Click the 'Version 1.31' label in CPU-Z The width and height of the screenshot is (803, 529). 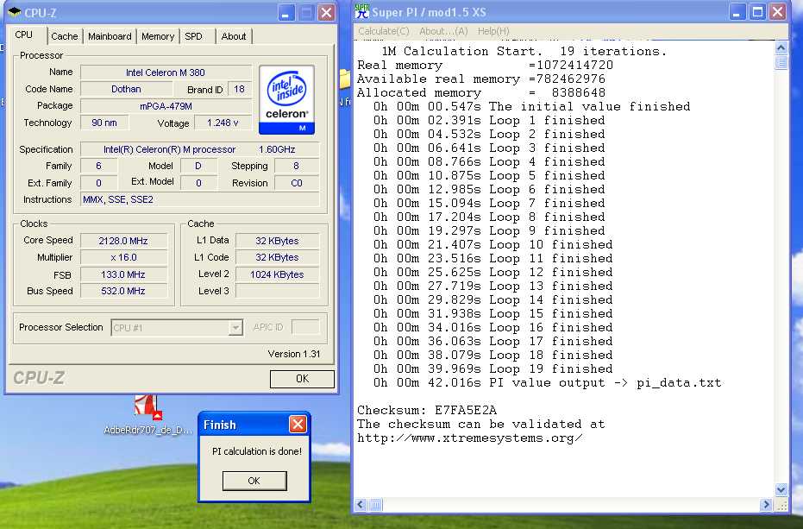294,354
